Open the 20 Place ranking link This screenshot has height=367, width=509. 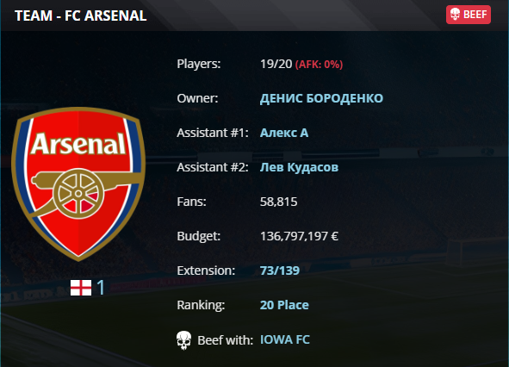(x=284, y=305)
